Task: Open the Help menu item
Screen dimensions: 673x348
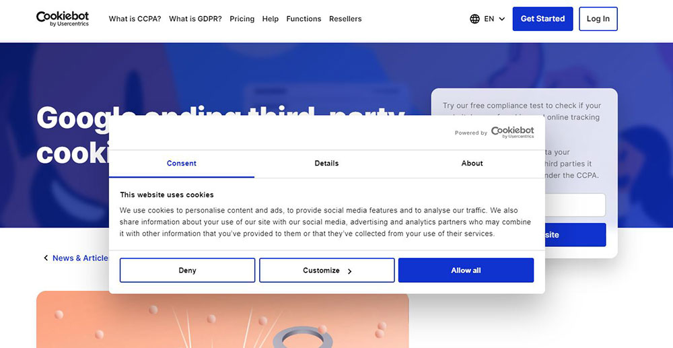Action: [x=270, y=19]
